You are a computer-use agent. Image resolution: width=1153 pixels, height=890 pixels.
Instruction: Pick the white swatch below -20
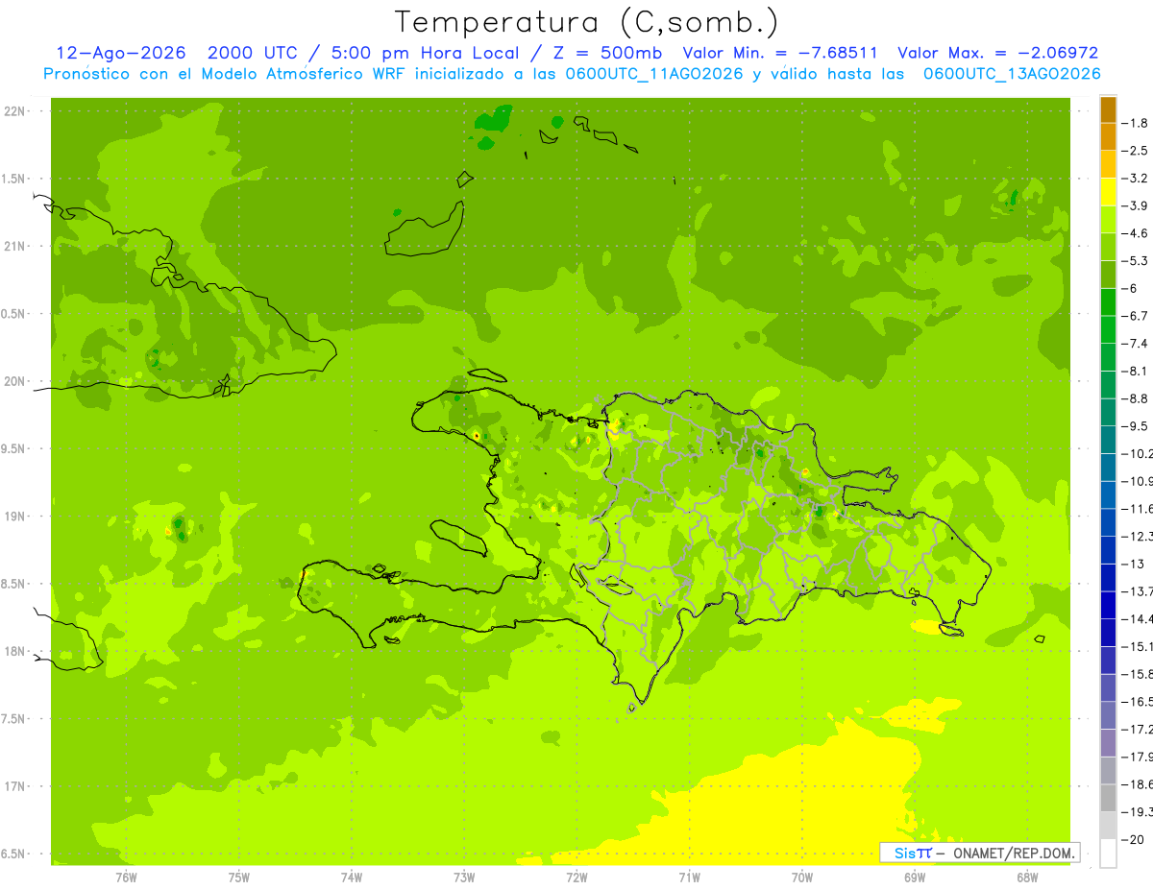(x=1108, y=854)
